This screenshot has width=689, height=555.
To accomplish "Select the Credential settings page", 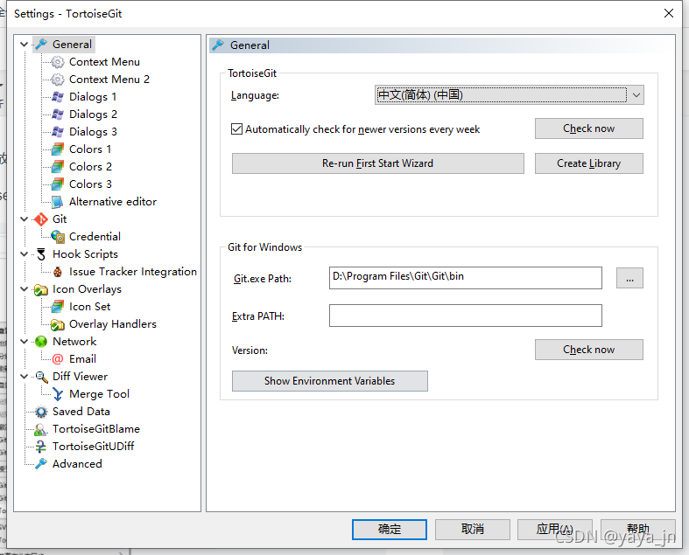I will (95, 237).
